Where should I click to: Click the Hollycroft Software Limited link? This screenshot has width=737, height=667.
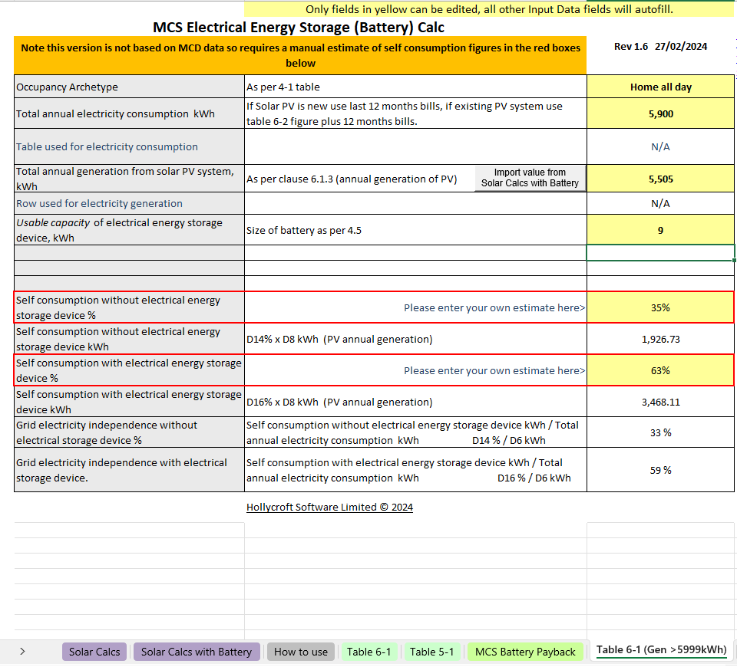(x=329, y=507)
